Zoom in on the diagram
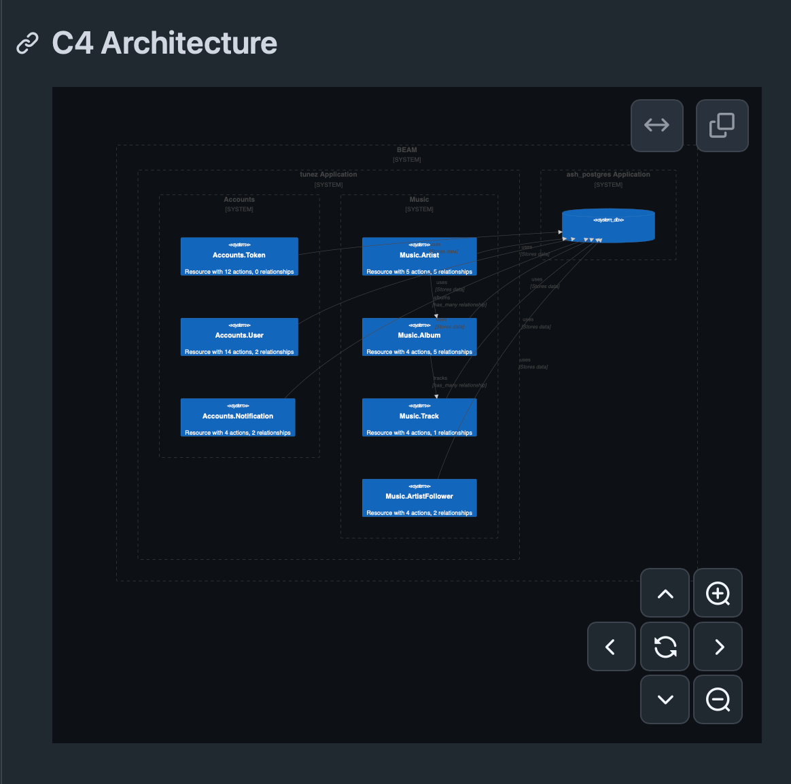791x784 pixels. tap(718, 594)
